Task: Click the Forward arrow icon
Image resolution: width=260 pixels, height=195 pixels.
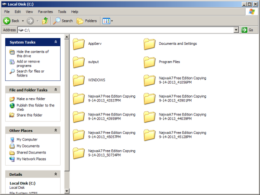Action: (x=30, y=21)
